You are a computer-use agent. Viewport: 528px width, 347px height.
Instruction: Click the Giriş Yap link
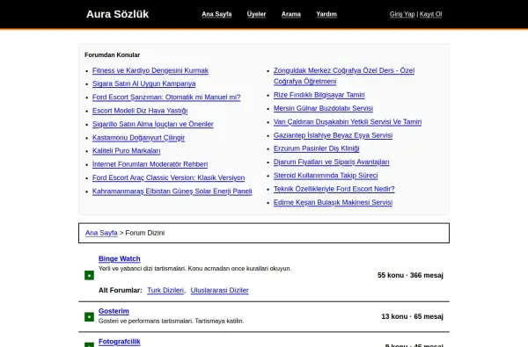[402, 14]
